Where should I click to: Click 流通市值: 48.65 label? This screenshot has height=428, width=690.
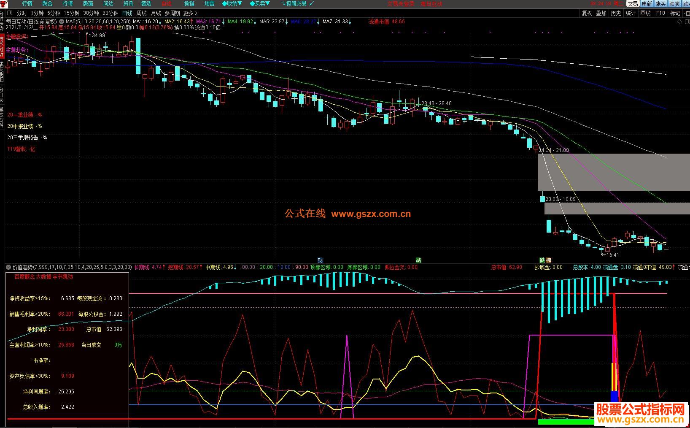point(387,22)
